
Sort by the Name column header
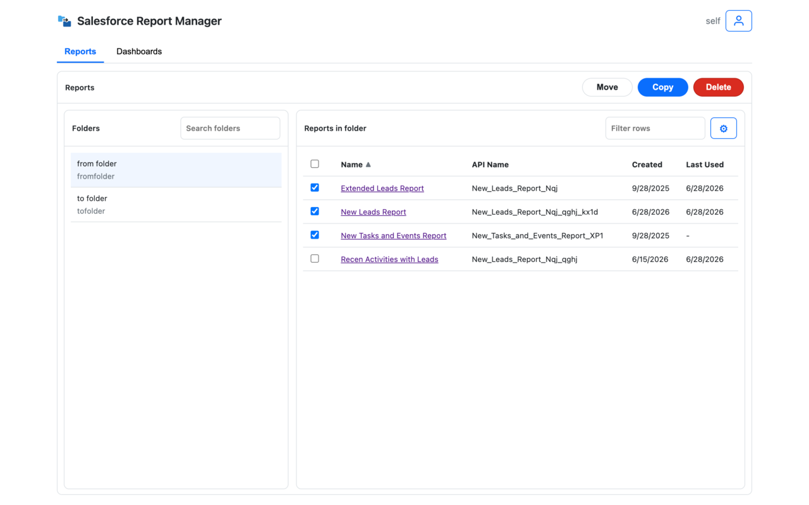point(351,165)
